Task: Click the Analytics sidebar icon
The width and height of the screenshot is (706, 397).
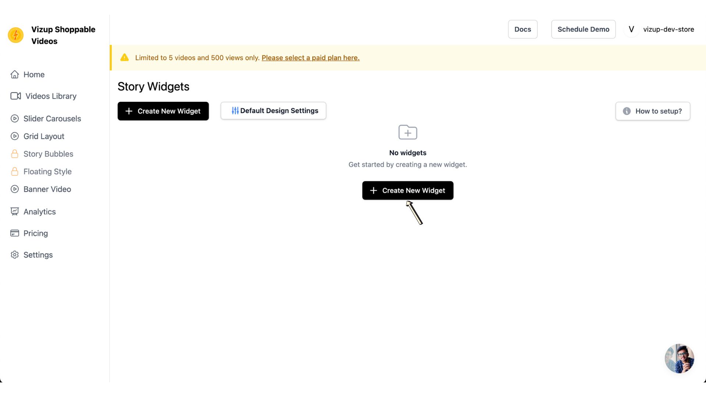Action: click(15, 211)
